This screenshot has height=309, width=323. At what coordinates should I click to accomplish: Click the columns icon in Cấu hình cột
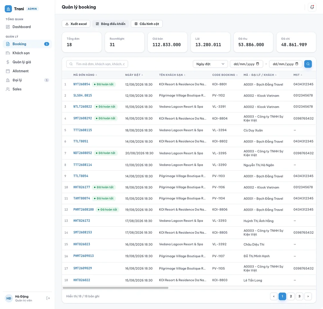[136, 24]
